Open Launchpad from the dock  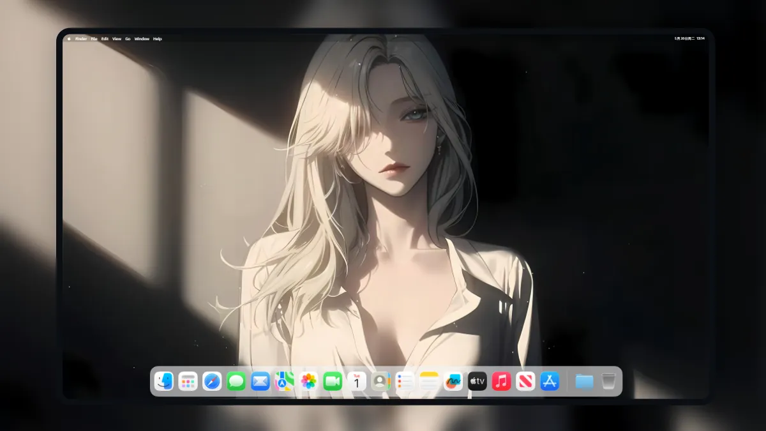188,382
